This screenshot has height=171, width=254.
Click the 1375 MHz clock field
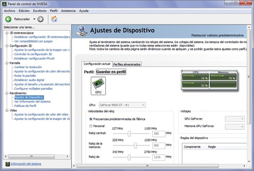coord(159,157)
